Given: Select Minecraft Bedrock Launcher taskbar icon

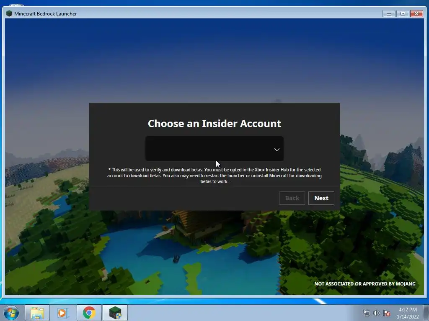Looking at the screenshot, I should [x=115, y=313].
